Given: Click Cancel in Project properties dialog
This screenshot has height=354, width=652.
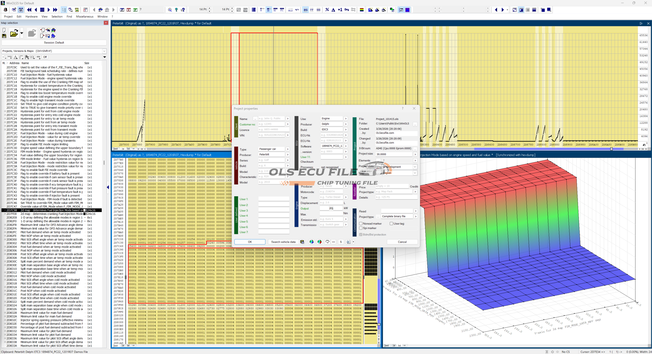Looking at the screenshot, I should [402, 242].
